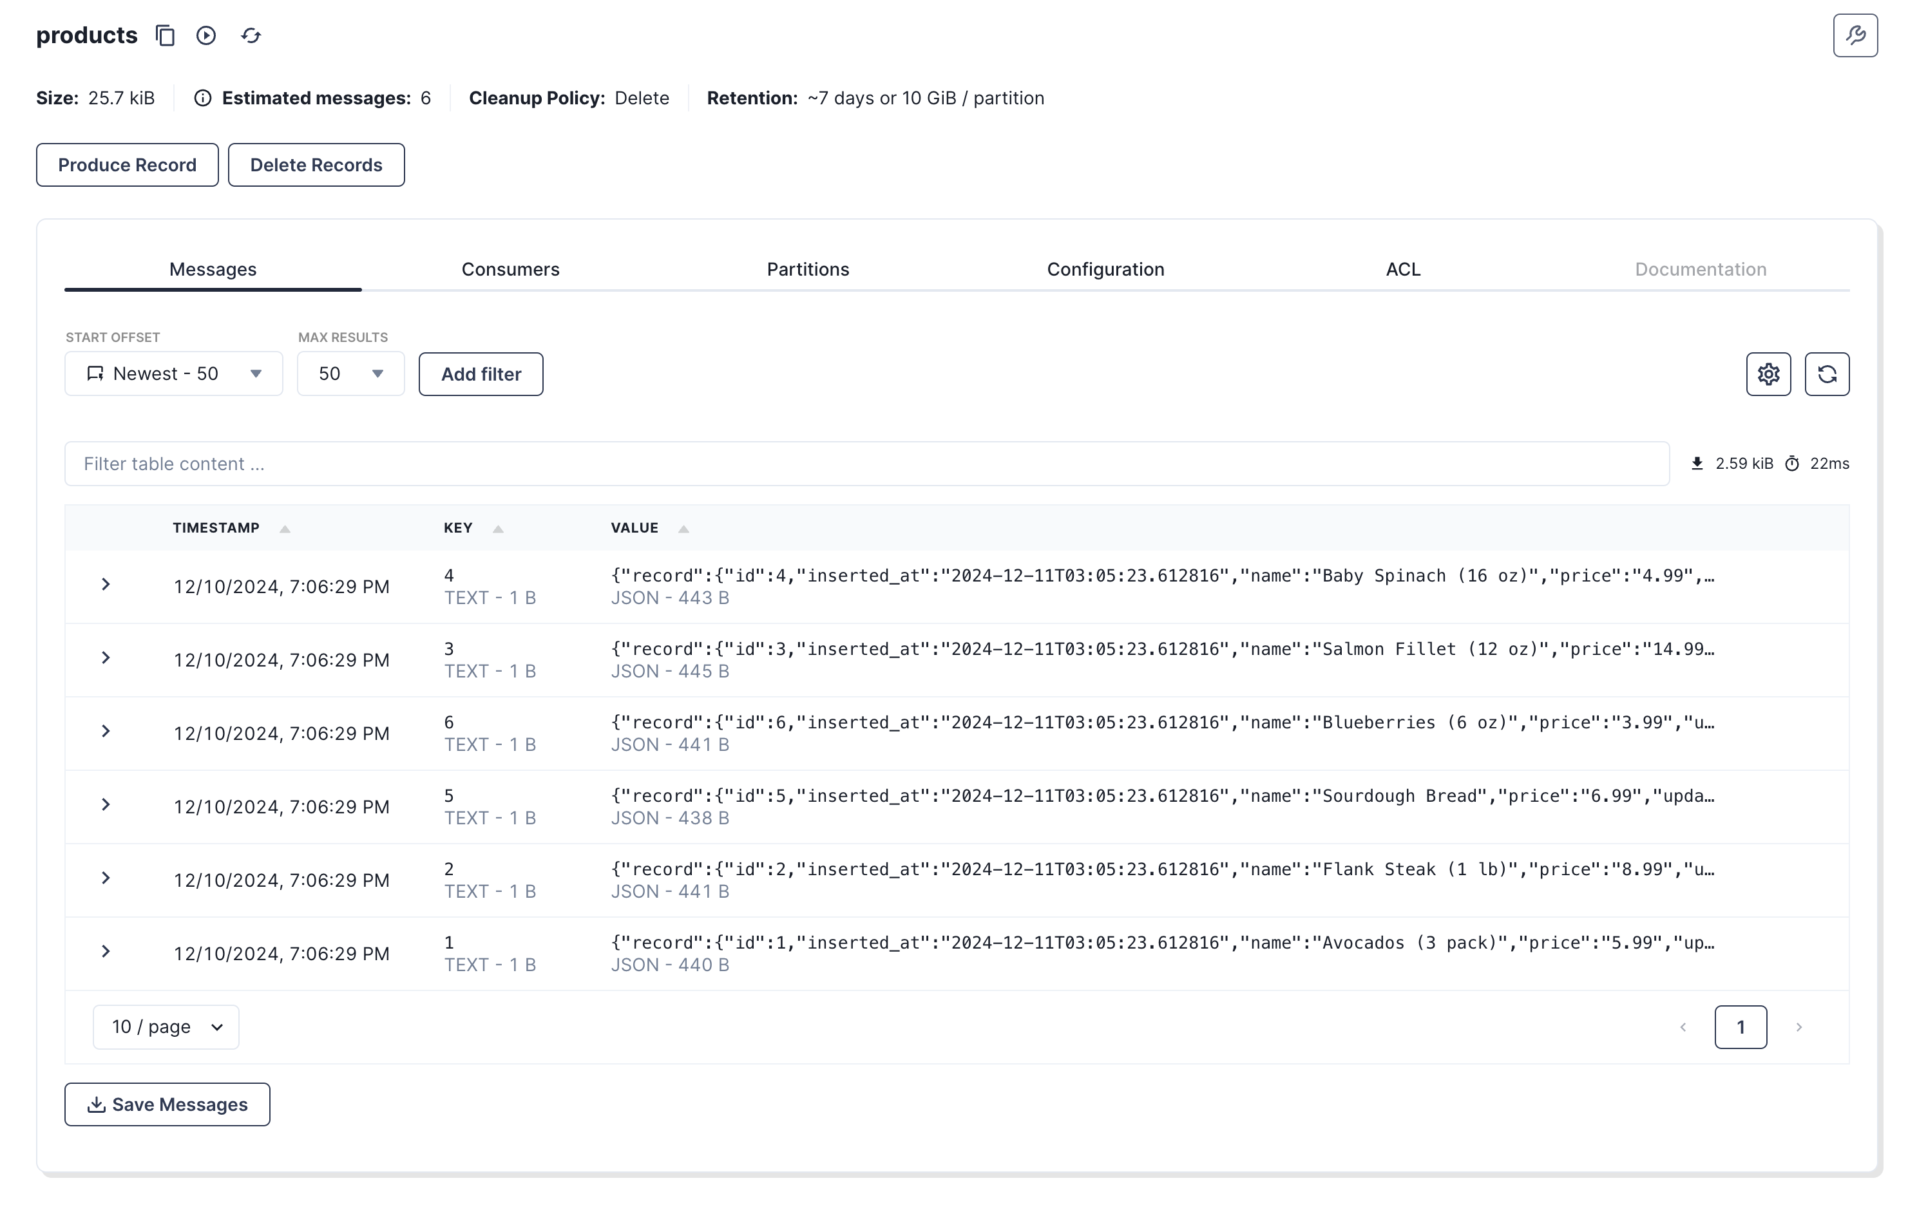Open the Partitions tab
Viewport: 1908px width, 1212px height.
pyautogui.click(x=807, y=269)
